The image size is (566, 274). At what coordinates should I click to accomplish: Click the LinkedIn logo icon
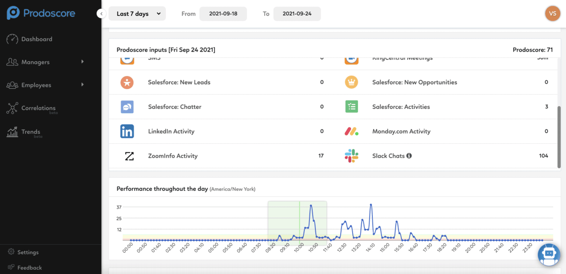[x=127, y=131]
